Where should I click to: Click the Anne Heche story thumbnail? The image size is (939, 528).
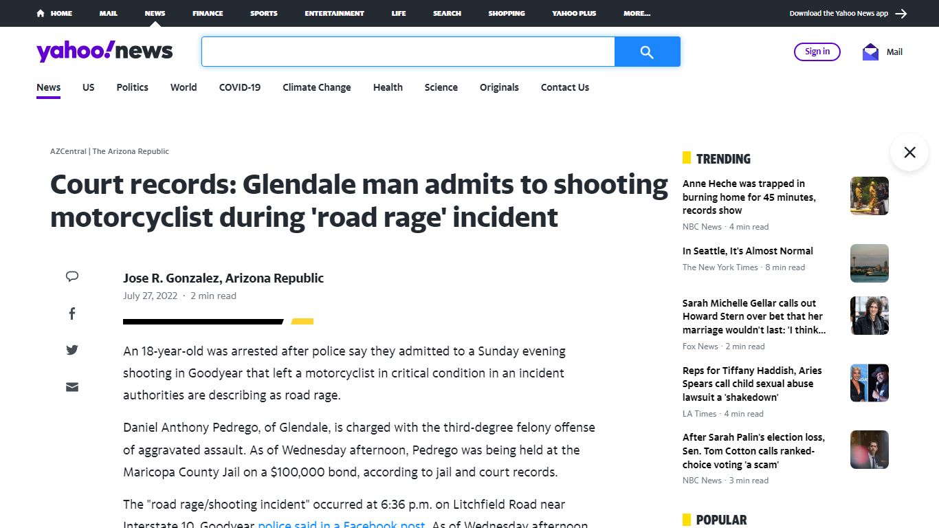[x=870, y=196]
